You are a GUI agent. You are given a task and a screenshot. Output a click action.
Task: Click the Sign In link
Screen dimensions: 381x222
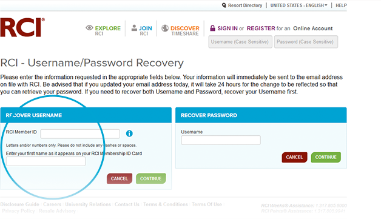[228, 29]
